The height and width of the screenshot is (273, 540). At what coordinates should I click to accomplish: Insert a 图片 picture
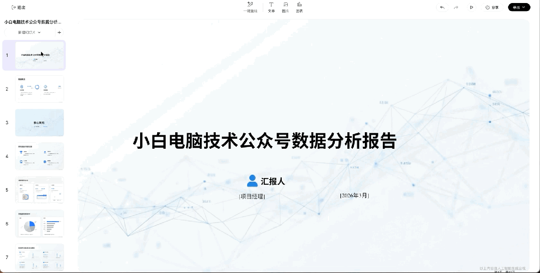[x=285, y=7]
